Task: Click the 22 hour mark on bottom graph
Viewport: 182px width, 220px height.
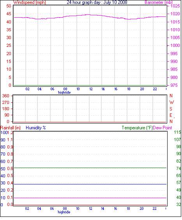Action: [x=154, y=209]
